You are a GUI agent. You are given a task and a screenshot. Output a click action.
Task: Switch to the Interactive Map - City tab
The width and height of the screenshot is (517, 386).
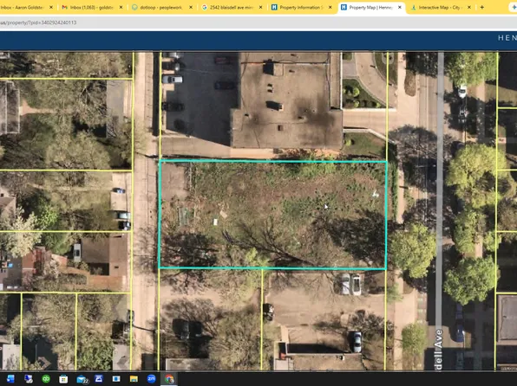tap(439, 7)
